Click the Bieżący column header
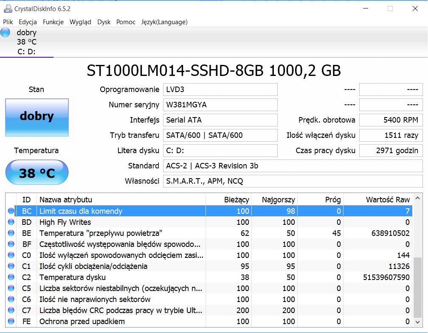 click(228, 200)
